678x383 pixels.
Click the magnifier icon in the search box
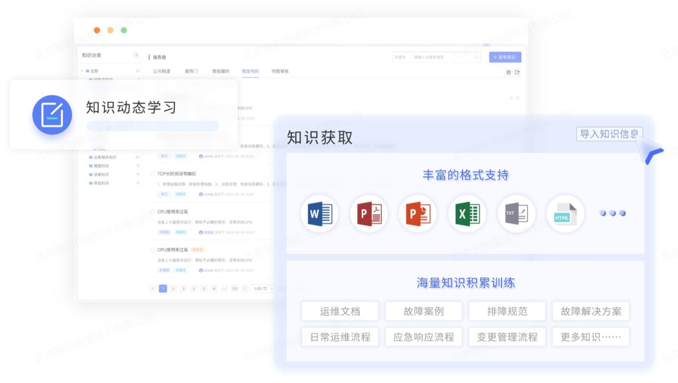tap(476, 57)
